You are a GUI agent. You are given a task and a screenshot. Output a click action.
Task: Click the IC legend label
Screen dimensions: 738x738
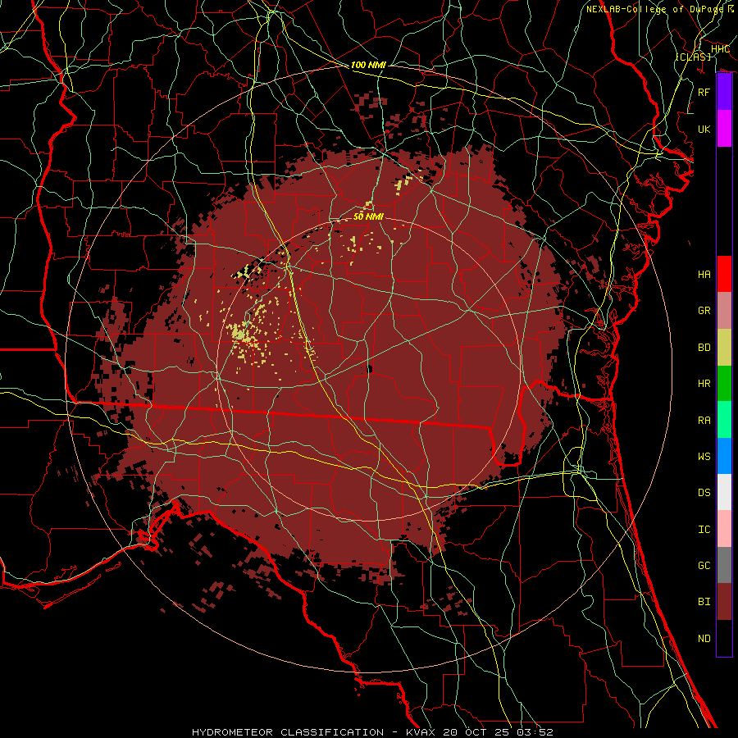click(704, 529)
